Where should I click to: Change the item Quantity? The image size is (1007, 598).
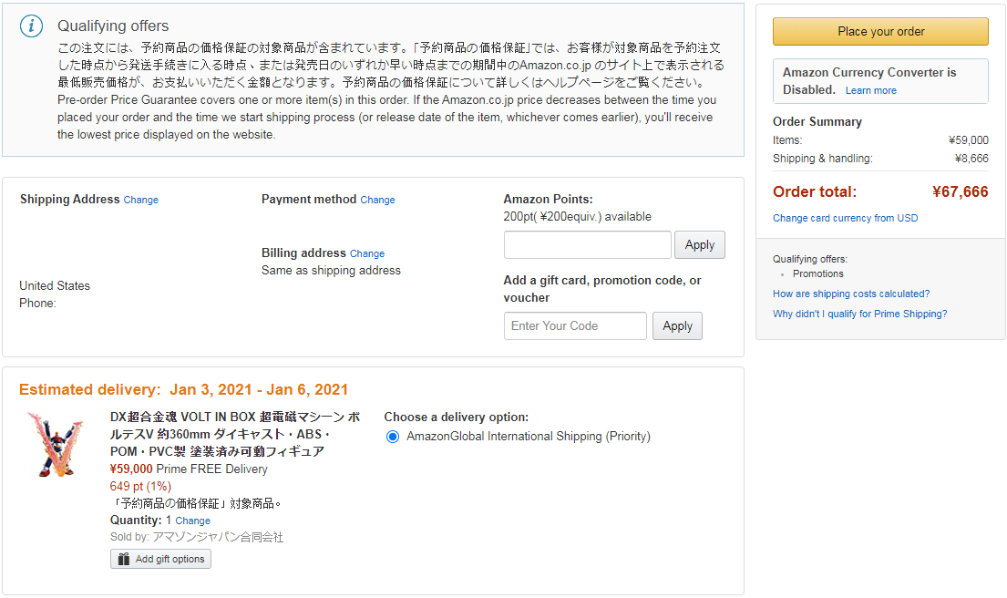coord(192,521)
